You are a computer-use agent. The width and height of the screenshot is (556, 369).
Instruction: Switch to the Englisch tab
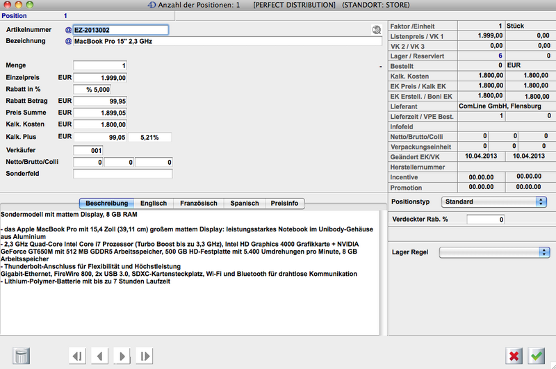click(x=153, y=204)
